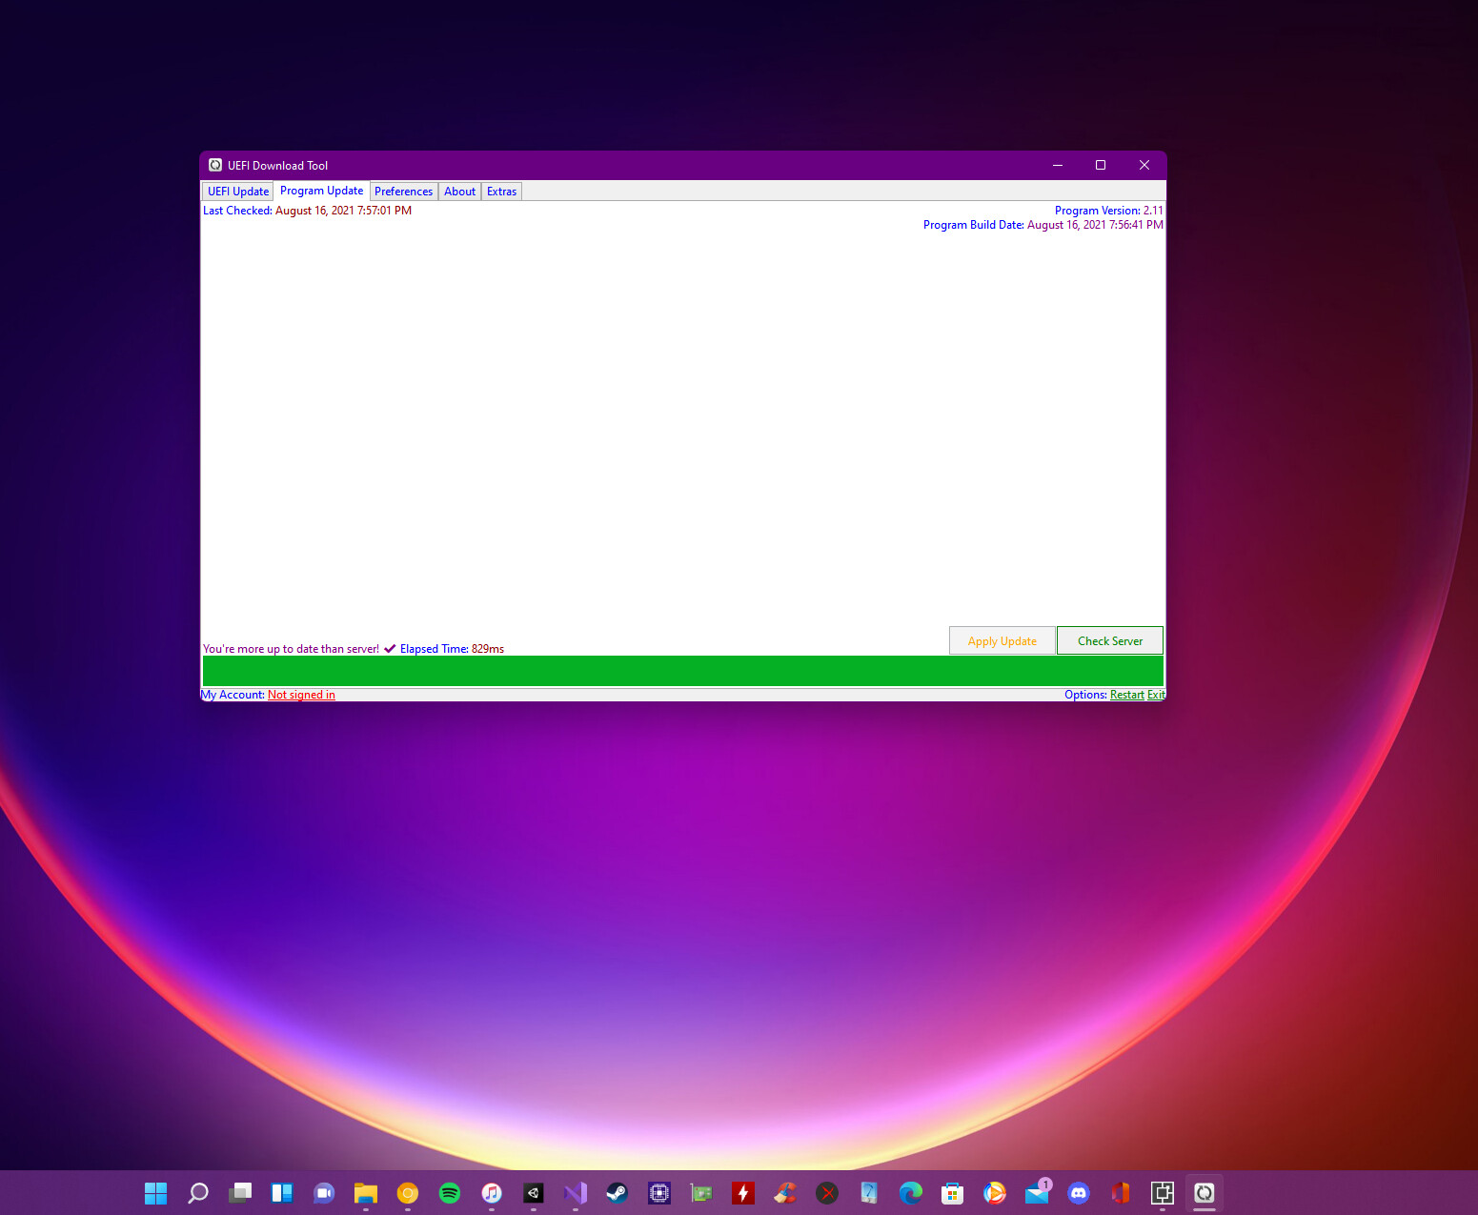Image resolution: width=1478 pixels, height=1215 pixels.
Task: Click the Apply Update button
Action: [1002, 641]
